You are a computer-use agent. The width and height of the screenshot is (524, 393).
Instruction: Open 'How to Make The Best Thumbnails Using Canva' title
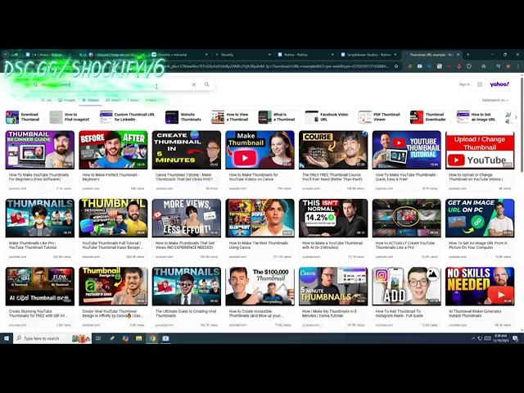(259, 246)
